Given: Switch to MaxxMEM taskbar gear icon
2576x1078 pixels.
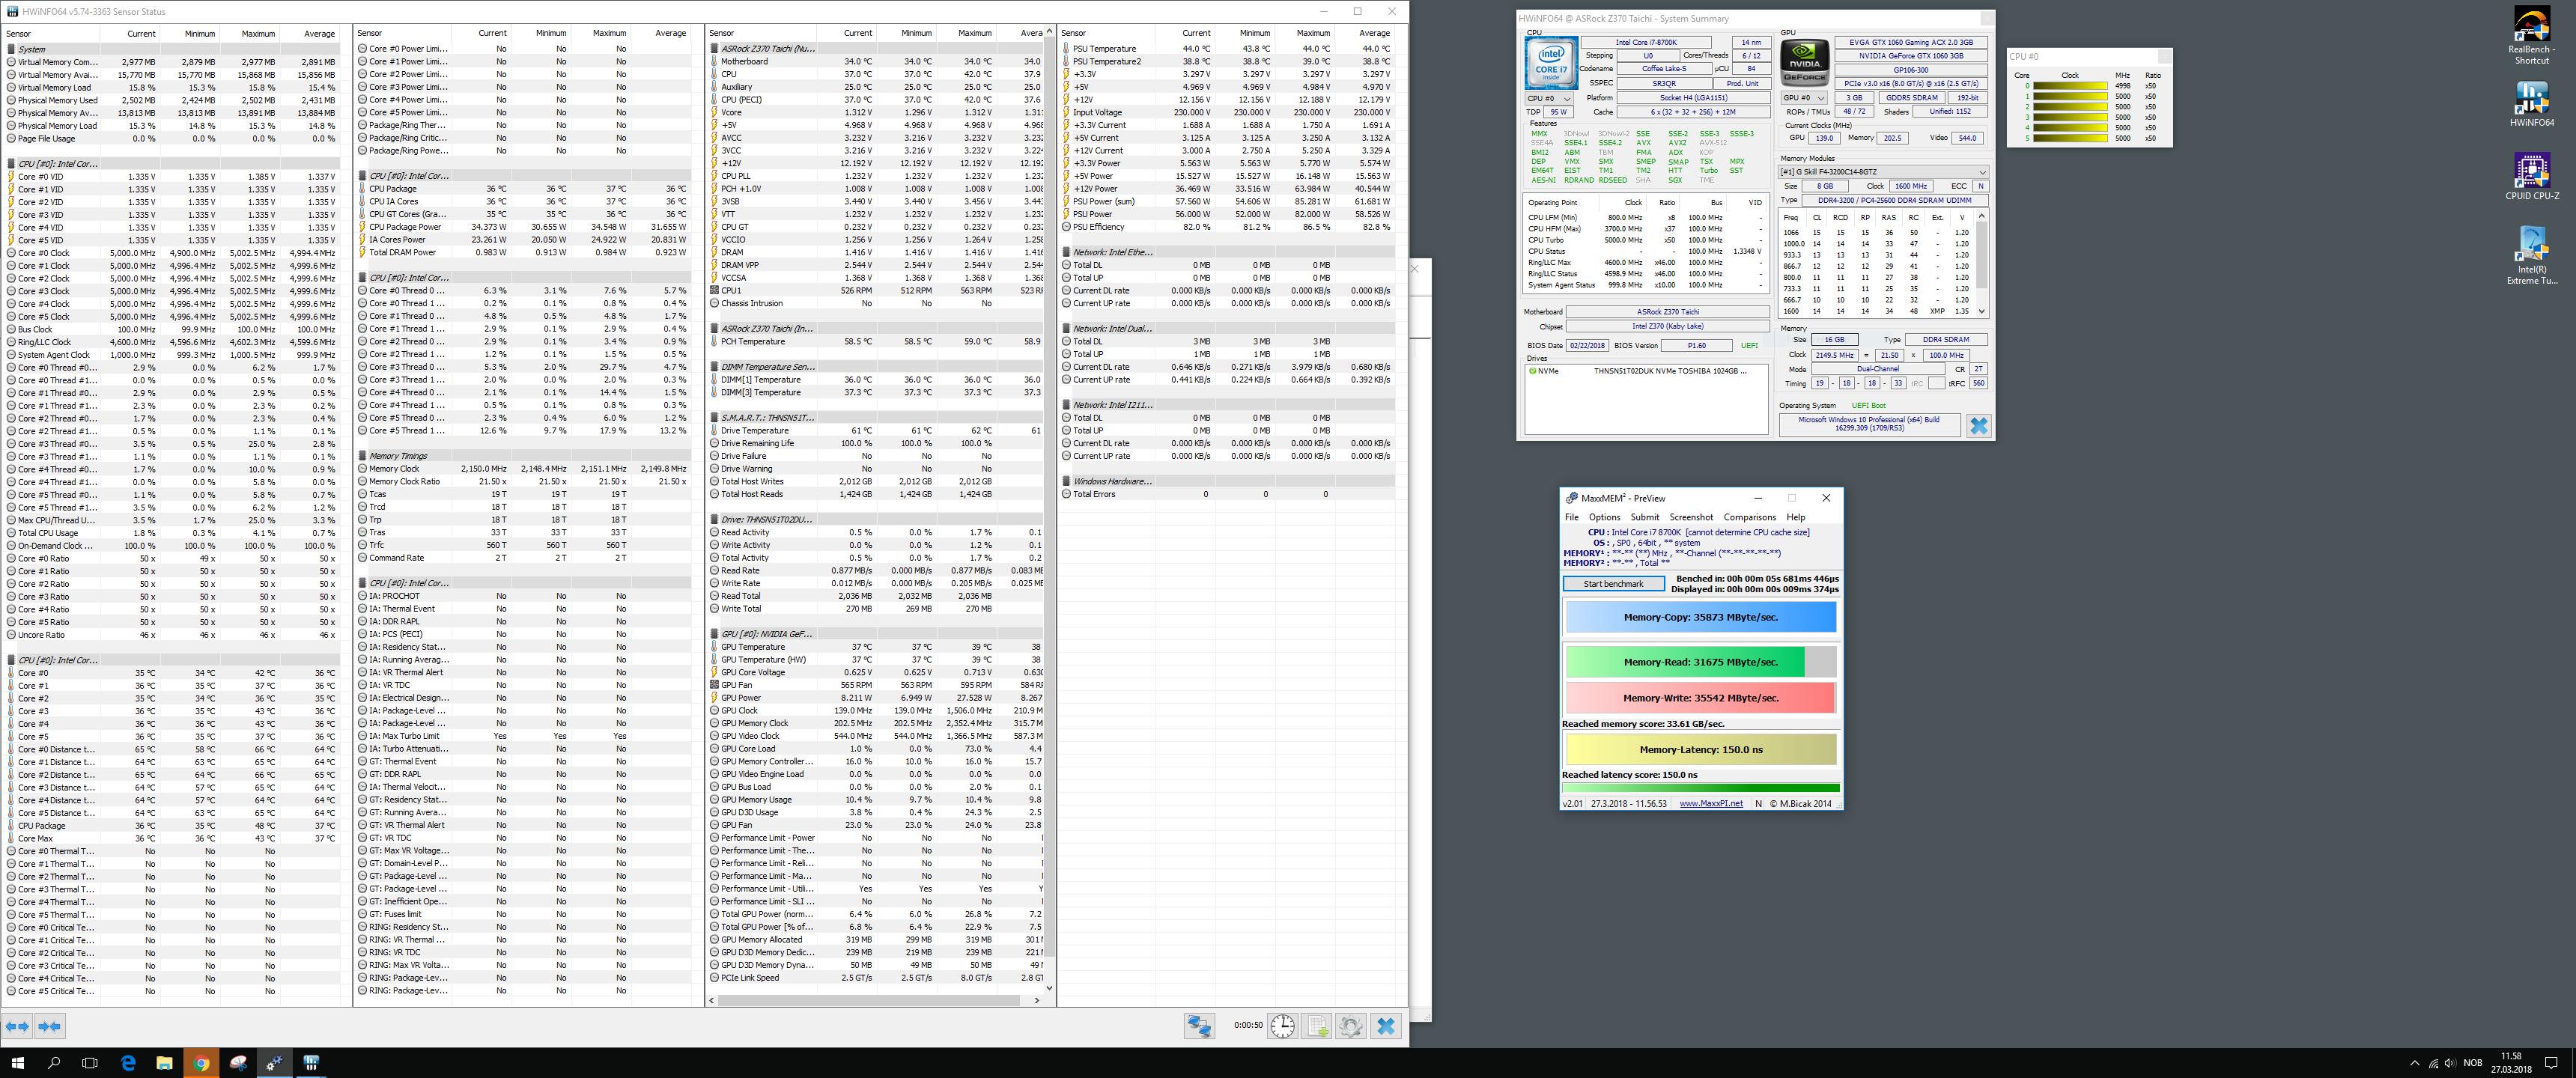Looking at the screenshot, I should pyautogui.click(x=274, y=1063).
